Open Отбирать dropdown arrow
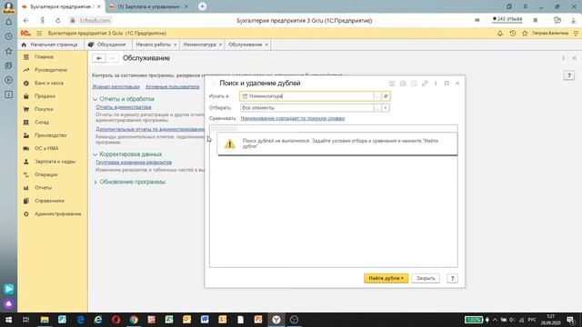Image resolution: width=582 pixels, height=327 pixels. click(386, 108)
